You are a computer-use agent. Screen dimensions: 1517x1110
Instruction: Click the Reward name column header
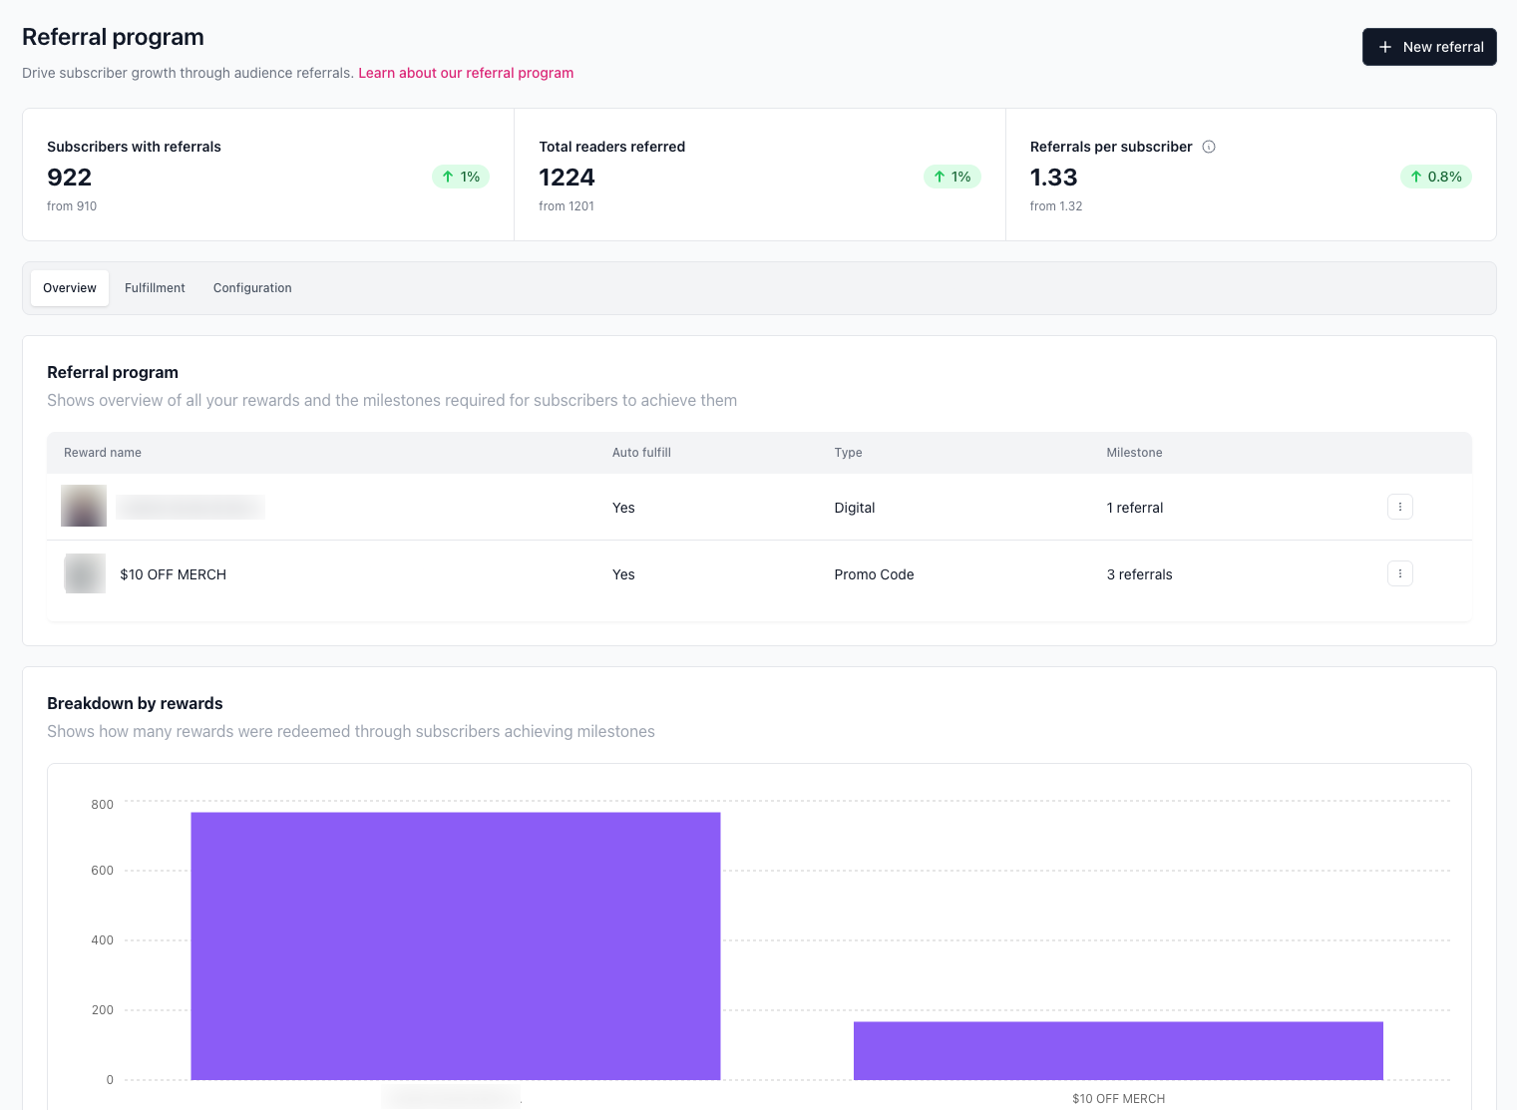(x=103, y=453)
